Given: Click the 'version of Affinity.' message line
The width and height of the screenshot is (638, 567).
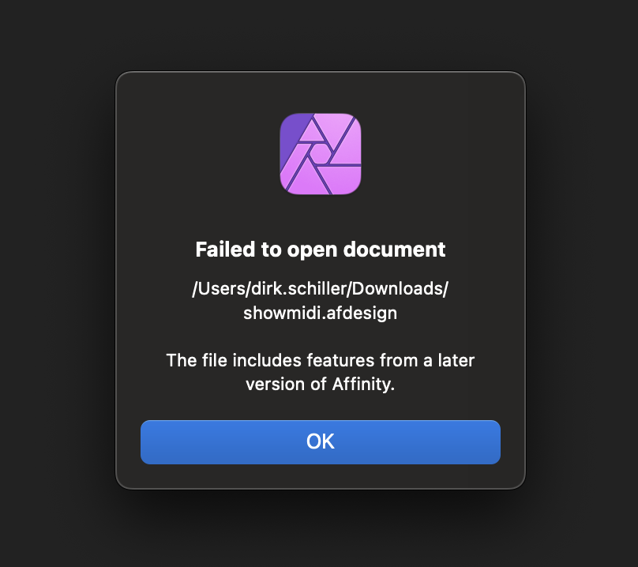Looking at the screenshot, I should coord(321,385).
